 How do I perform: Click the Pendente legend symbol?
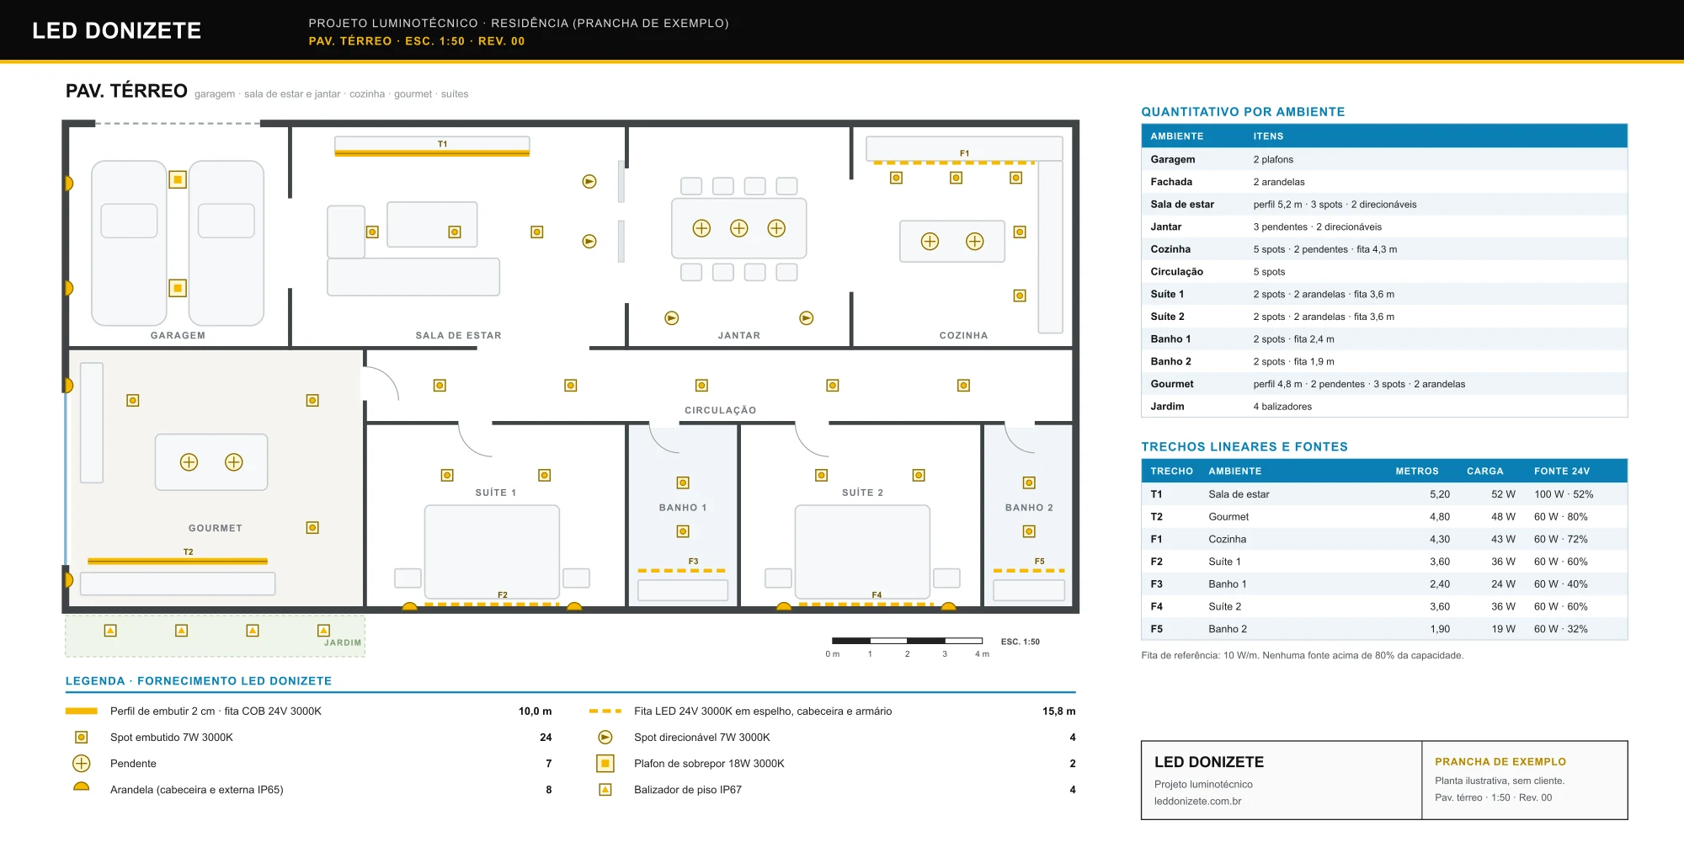(82, 764)
